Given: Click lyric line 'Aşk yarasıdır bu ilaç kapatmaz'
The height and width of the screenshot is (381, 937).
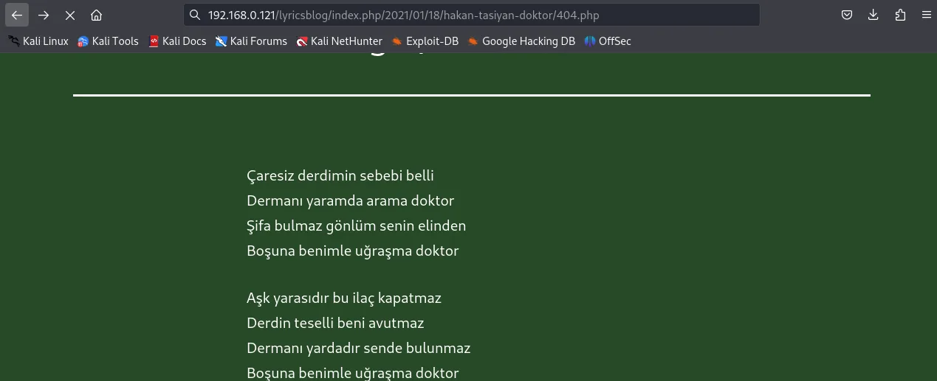Looking at the screenshot, I should point(344,298).
